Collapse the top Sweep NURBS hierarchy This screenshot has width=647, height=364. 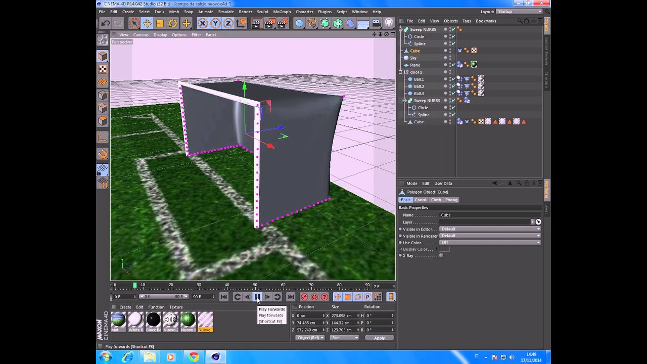click(x=400, y=29)
